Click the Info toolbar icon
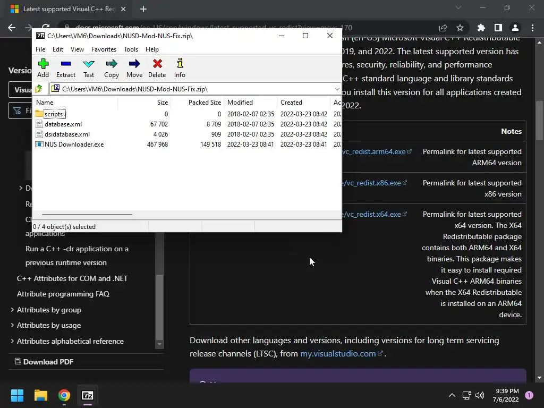The image size is (544, 408). [180, 68]
